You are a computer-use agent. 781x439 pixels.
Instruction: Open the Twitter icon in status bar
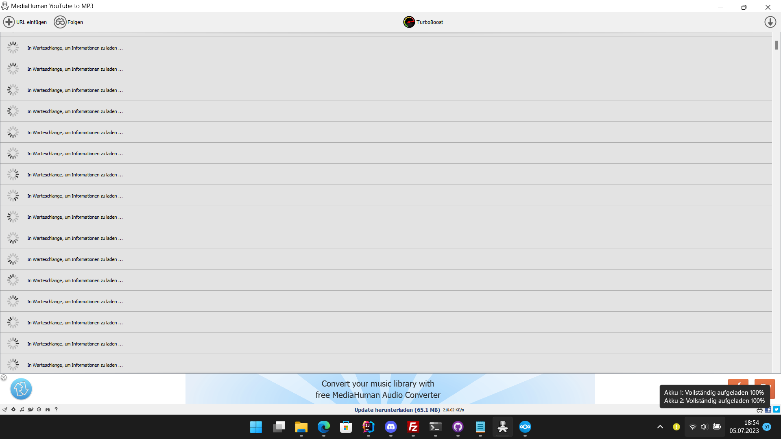click(x=777, y=410)
